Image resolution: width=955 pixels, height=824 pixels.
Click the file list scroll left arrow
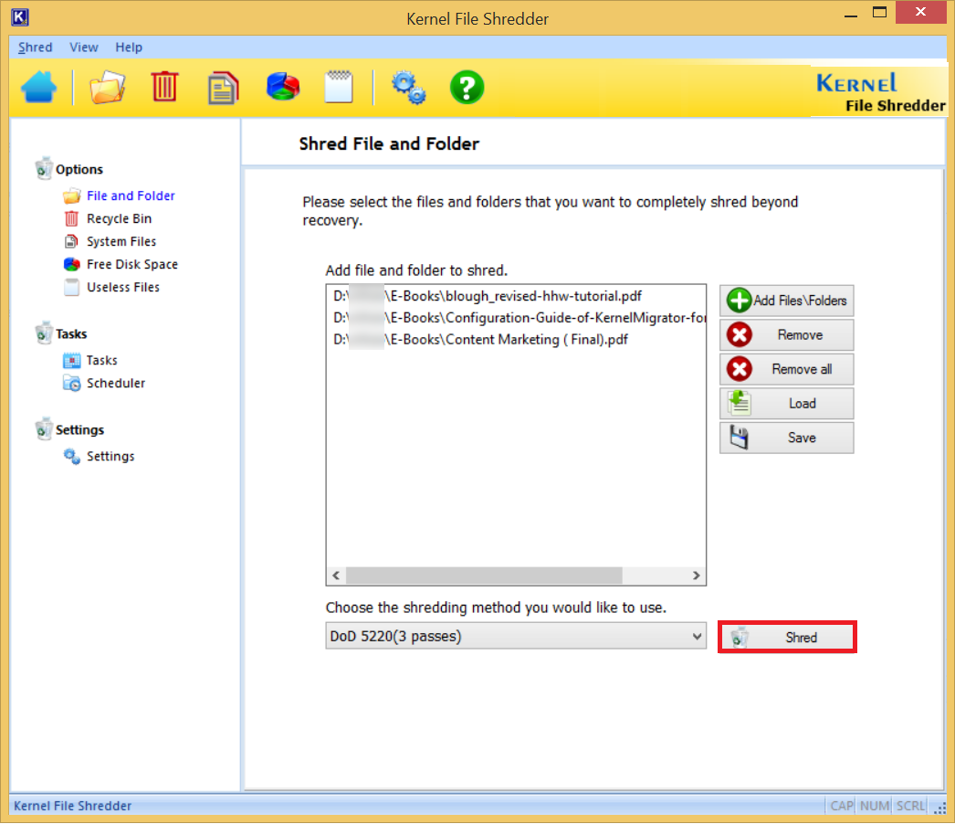point(336,576)
